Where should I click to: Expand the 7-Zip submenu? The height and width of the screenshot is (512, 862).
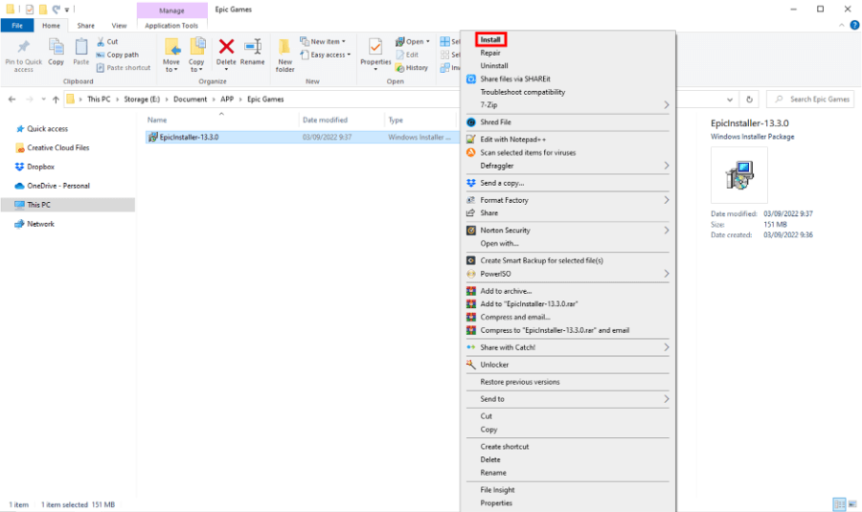568,105
